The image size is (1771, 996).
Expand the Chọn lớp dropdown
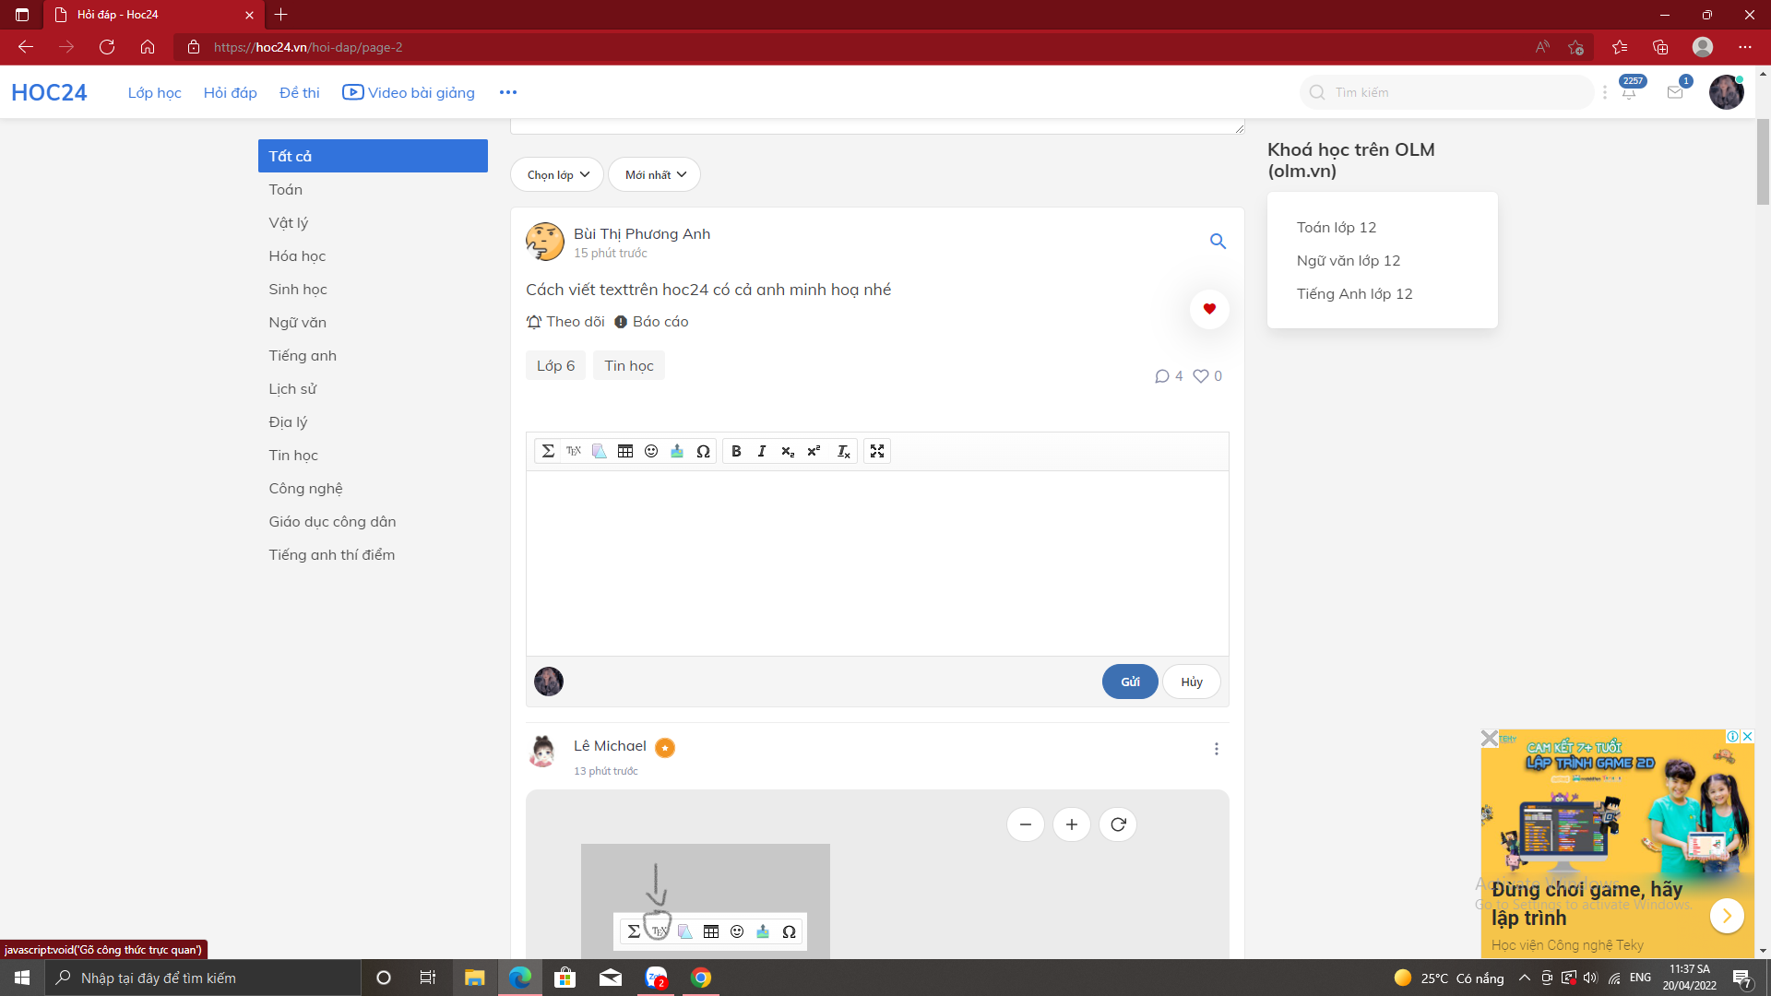coord(557,174)
